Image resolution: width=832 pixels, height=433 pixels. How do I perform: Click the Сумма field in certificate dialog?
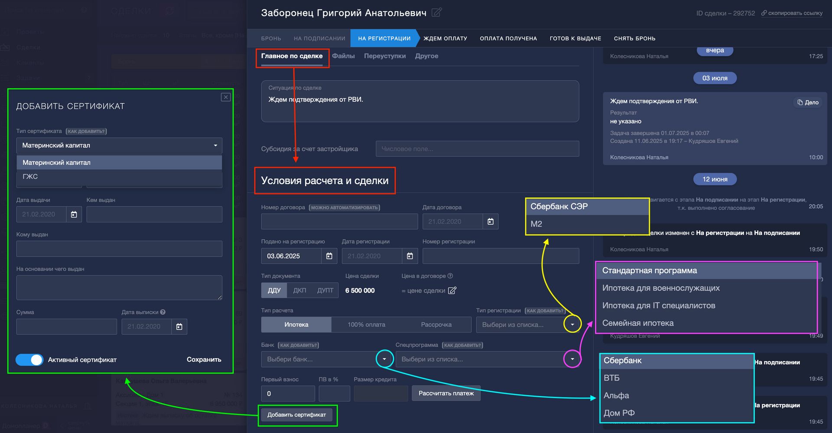point(67,326)
